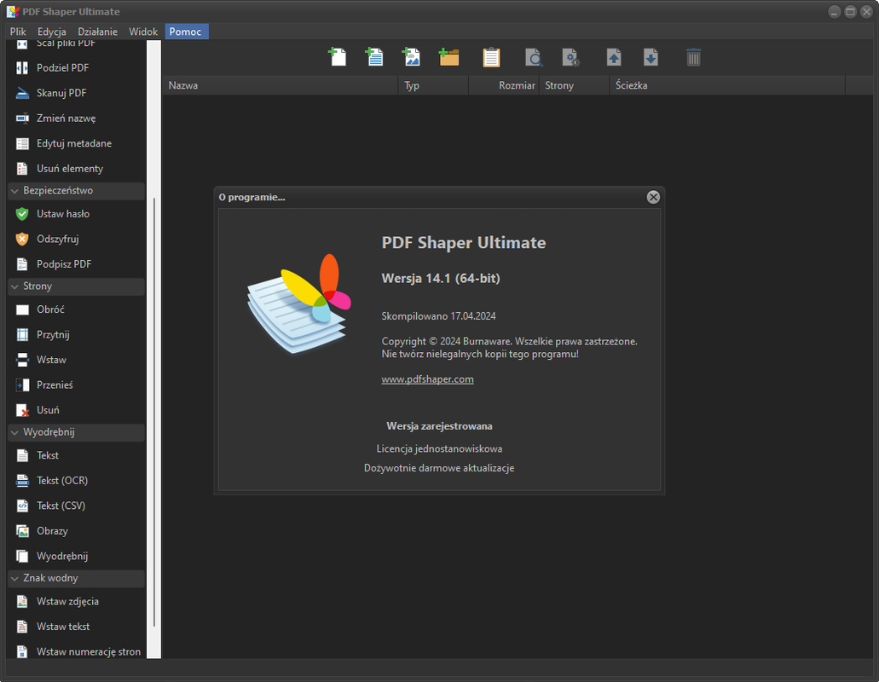
Task: Click the Wstaw numerację stron icon
Action: pyautogui.click(x=22, y=652)
